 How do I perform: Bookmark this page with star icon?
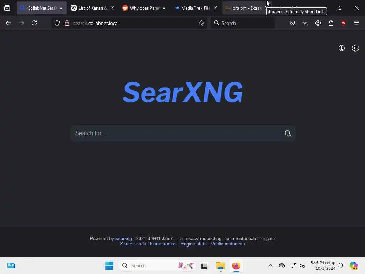point(201,23)
